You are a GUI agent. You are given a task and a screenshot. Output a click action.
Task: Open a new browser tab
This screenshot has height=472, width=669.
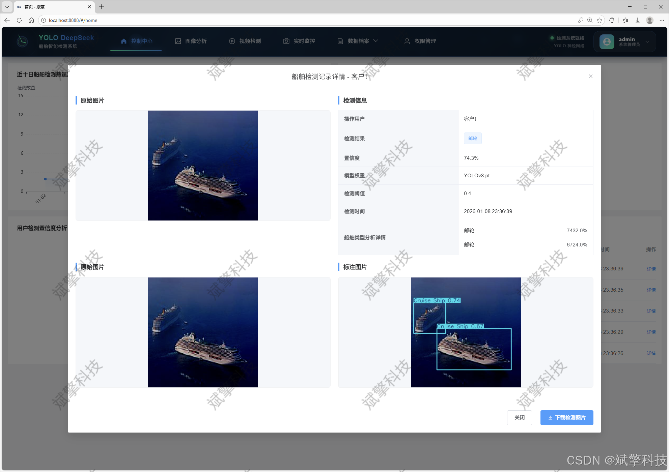[x=102, y=7]
